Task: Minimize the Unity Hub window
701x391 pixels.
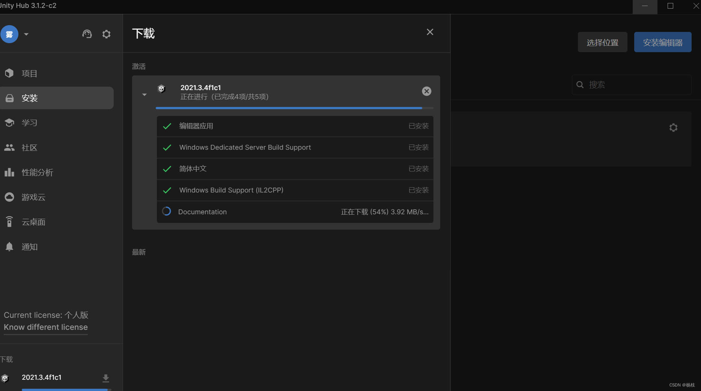Action: [645, 6]
